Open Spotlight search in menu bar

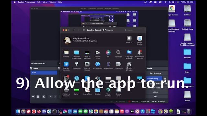(169, 2)
